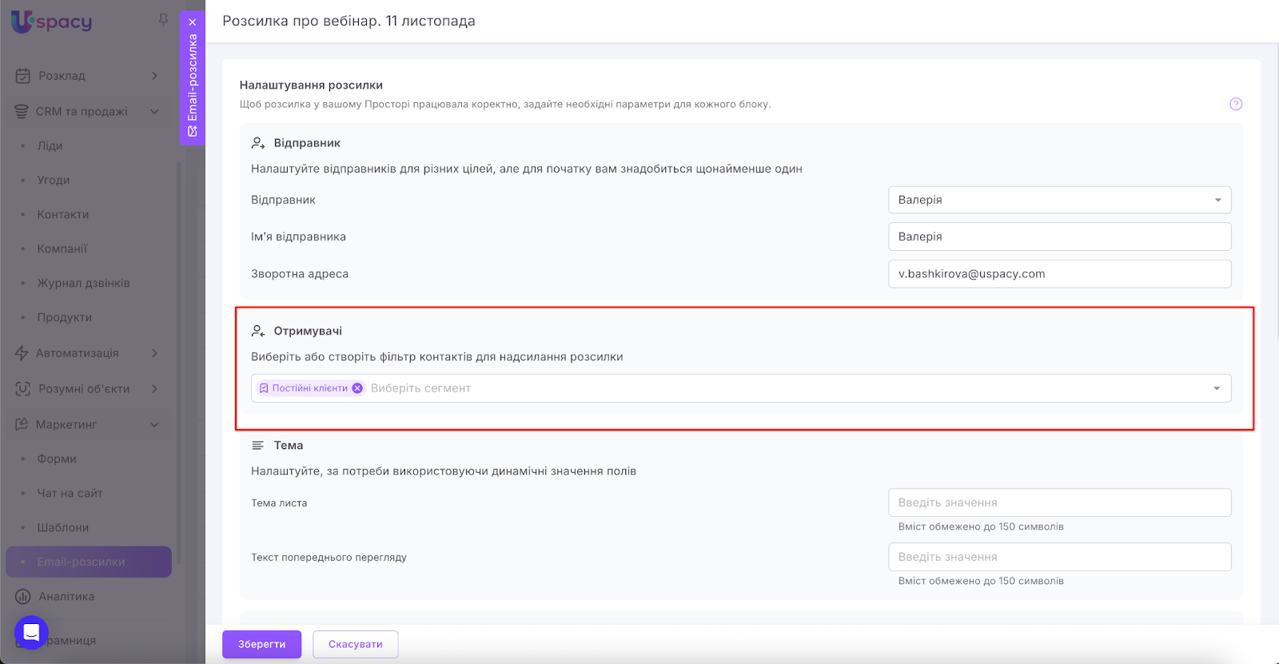Go to Шаблони menu item
This screenshot has width=1279, height=664.
tap(62, 528)
